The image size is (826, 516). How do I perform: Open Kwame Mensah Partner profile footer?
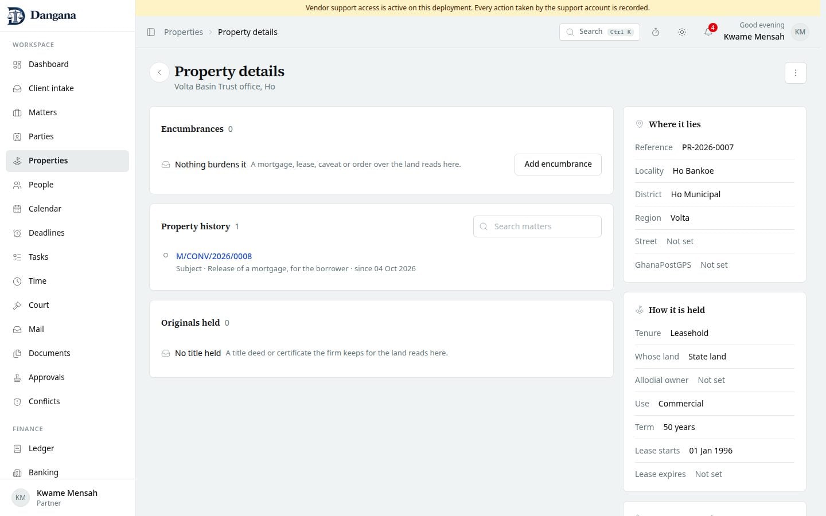67,498
